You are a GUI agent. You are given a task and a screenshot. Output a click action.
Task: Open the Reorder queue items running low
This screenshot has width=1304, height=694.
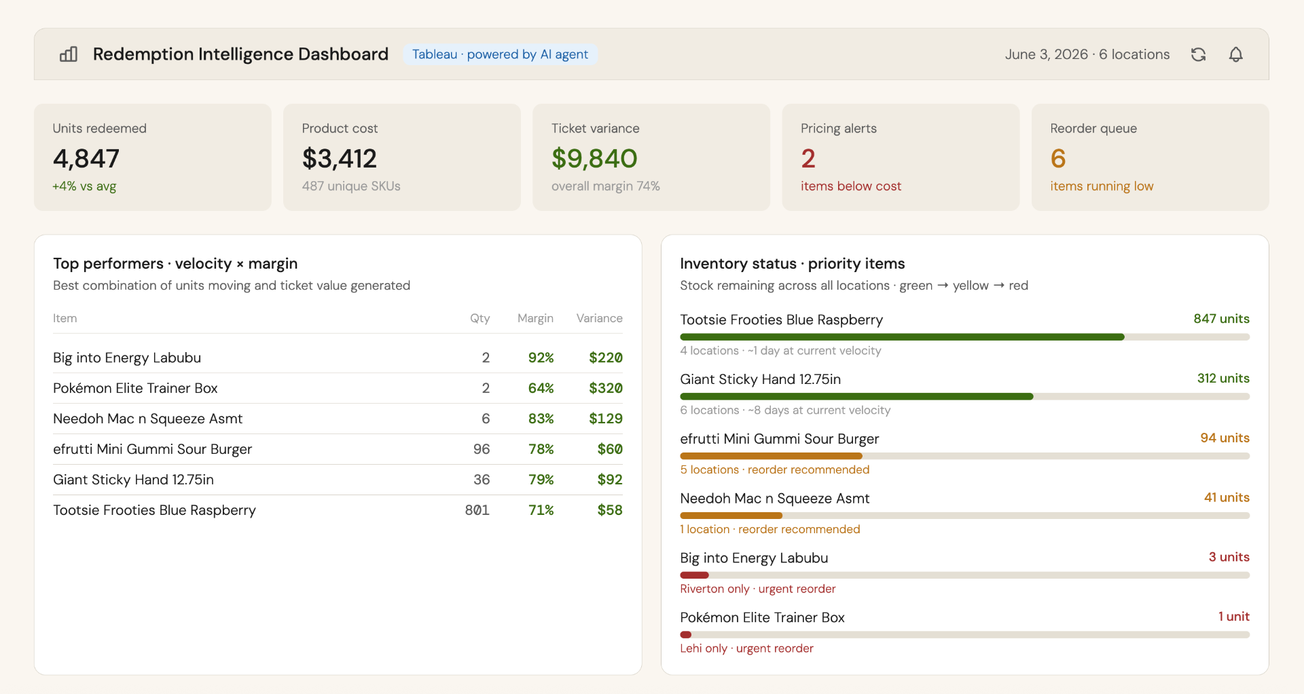1102,186
